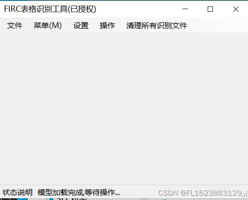Open the 菜单(M) menu
Screen dimensions: 248x200
pos(48,26)
